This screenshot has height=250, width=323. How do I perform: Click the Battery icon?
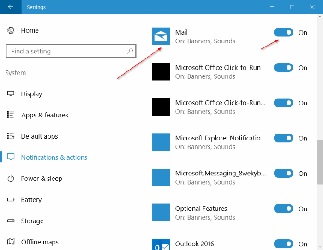(x=11, y=200)
